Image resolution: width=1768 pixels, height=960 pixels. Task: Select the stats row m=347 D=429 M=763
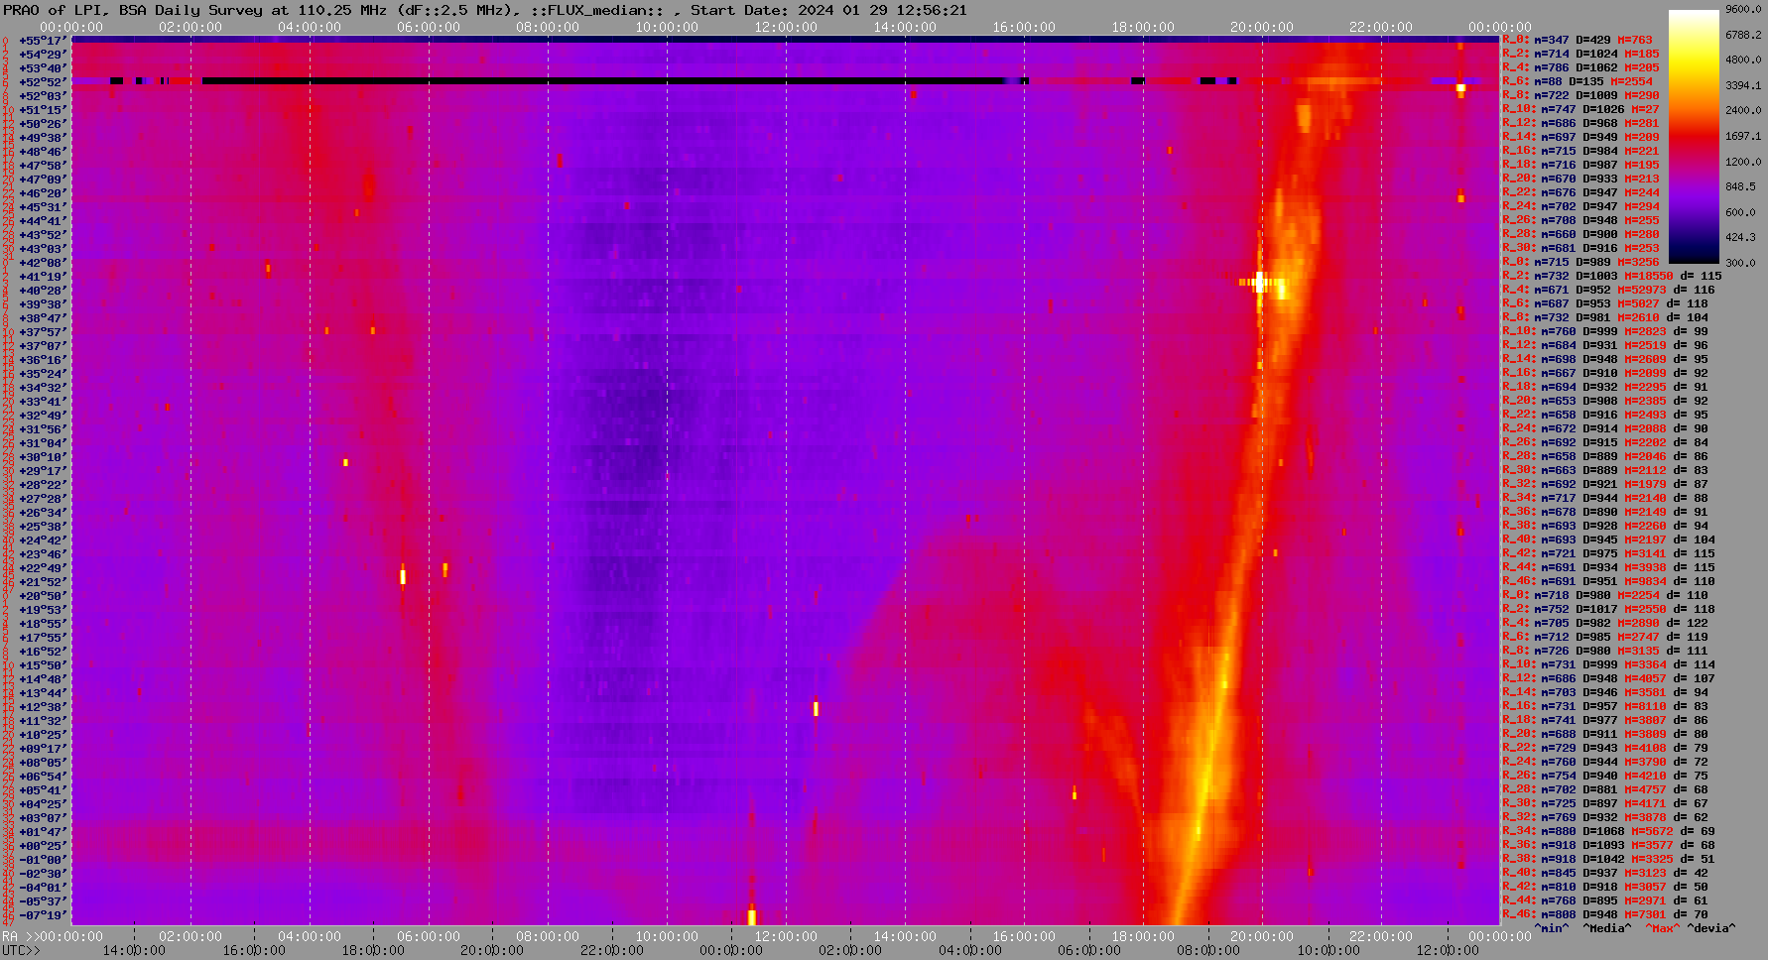(x=1578, y=40)
